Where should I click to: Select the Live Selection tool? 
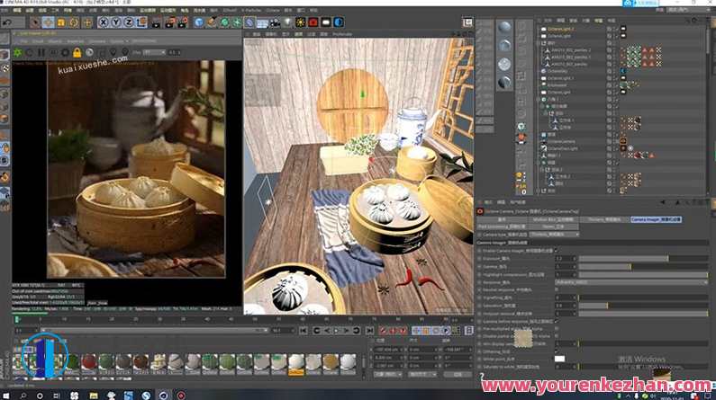point(35,22)
